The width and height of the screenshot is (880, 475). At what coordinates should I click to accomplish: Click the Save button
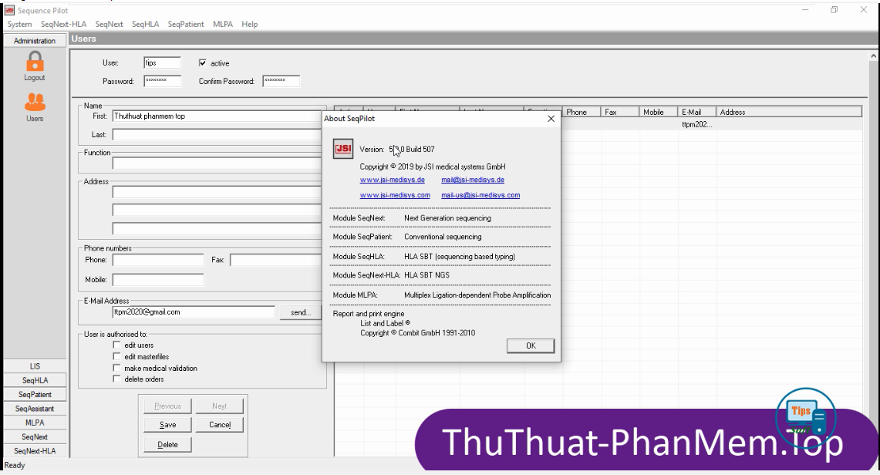click(167, 425)
